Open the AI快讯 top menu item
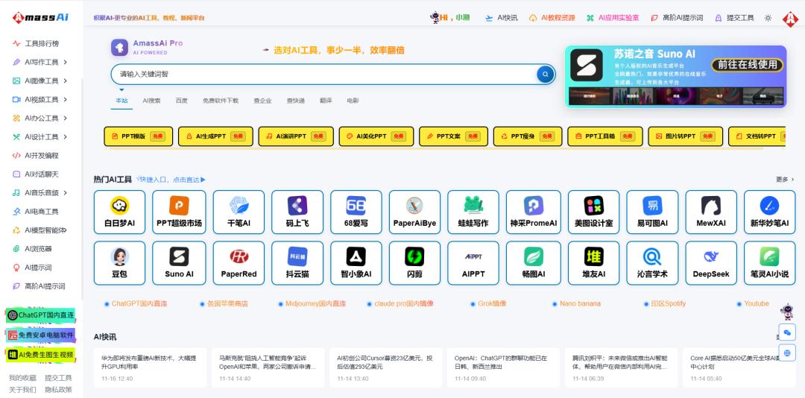 (x=501, y=18)
